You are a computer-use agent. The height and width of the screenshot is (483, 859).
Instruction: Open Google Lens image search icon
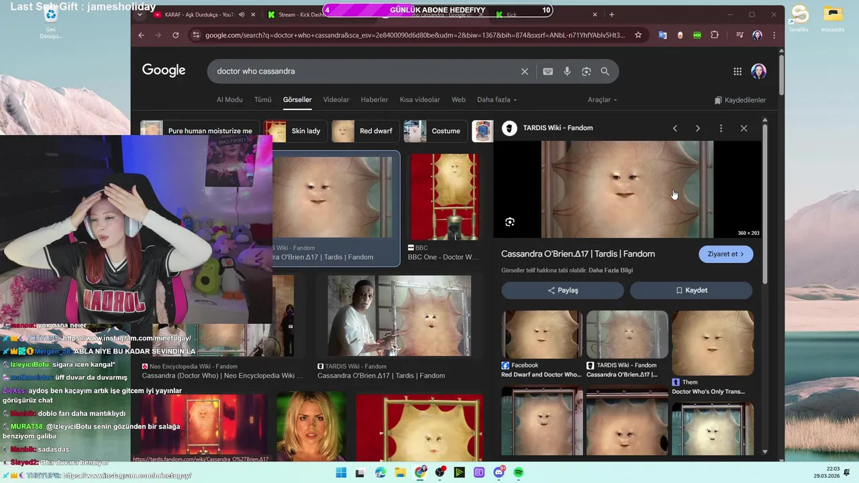(587, 71)
